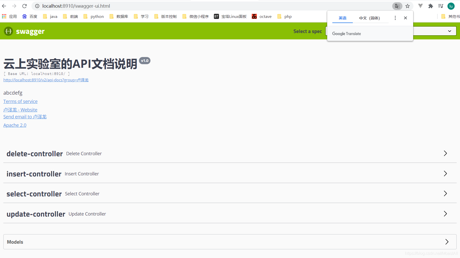Click the media control playlist icon
460x258 pixels.
coord(441,6)
